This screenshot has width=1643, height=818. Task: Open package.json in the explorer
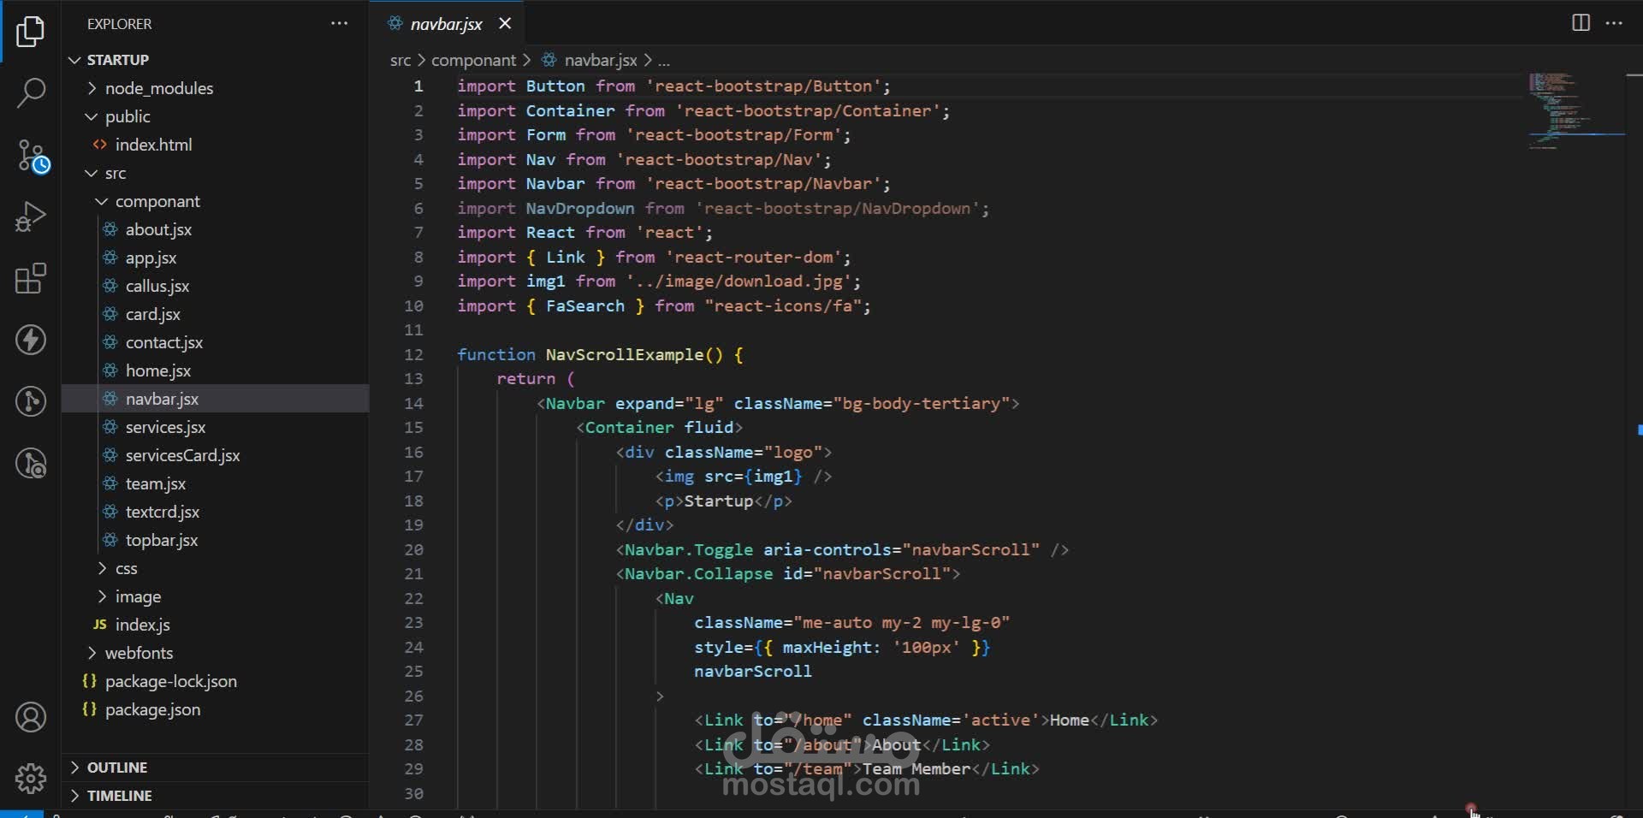pos(152,709)
